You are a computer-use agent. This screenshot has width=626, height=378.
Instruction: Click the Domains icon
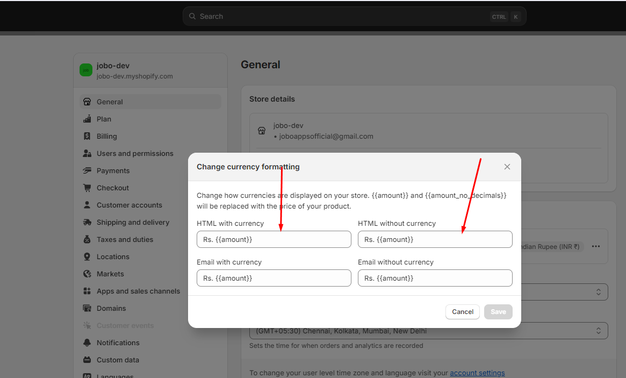[x=87, y=308]
